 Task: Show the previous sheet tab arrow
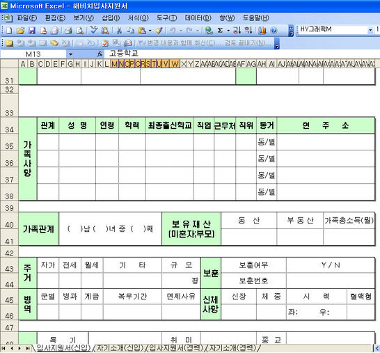pos(12,348)
